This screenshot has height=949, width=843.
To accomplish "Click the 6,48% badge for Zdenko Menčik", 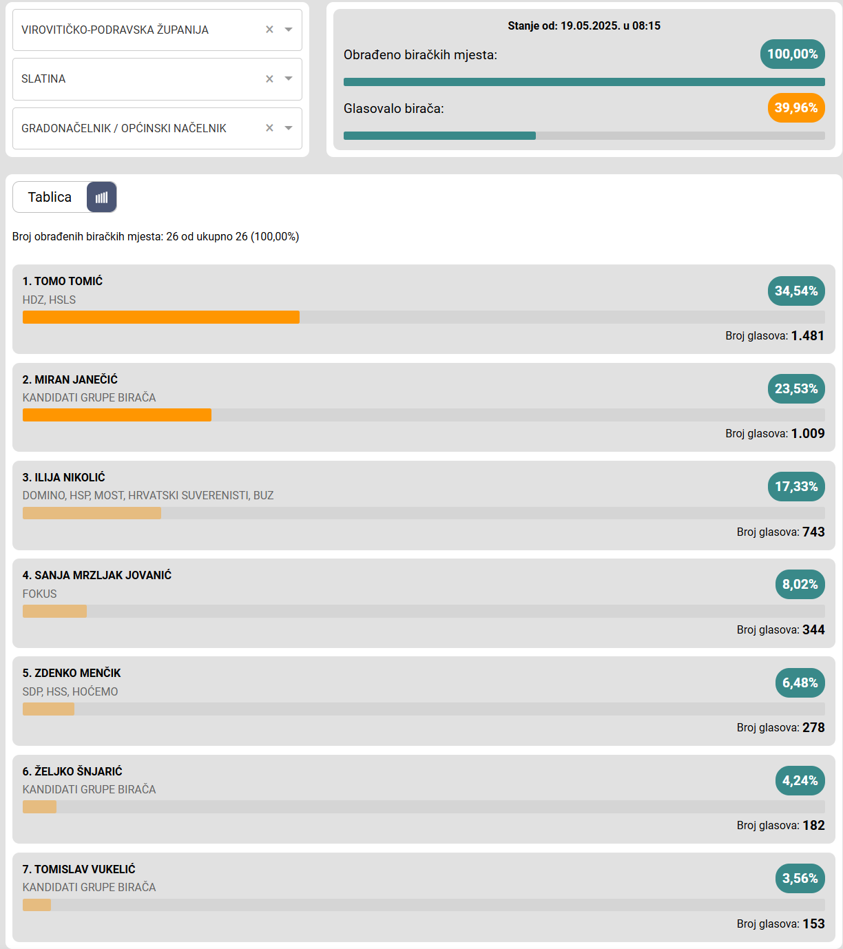I will tap(800, 682).
